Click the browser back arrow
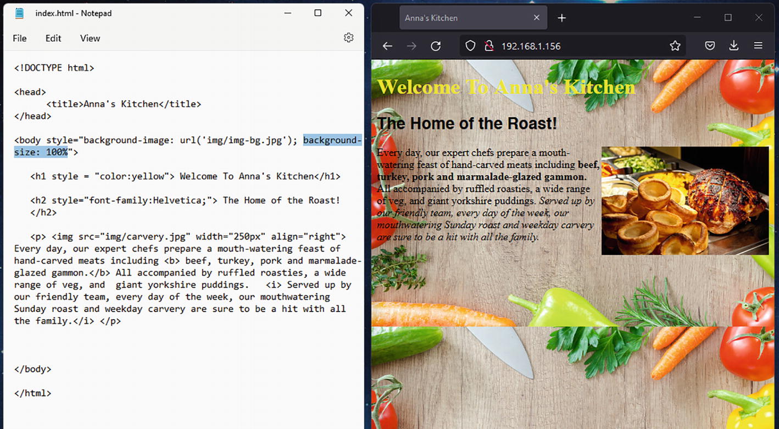The image size is (779, 429). 387,46
